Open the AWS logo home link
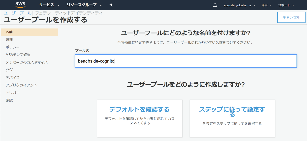Image resolution: width=307 pixels, height=141 pixels. 20,5
